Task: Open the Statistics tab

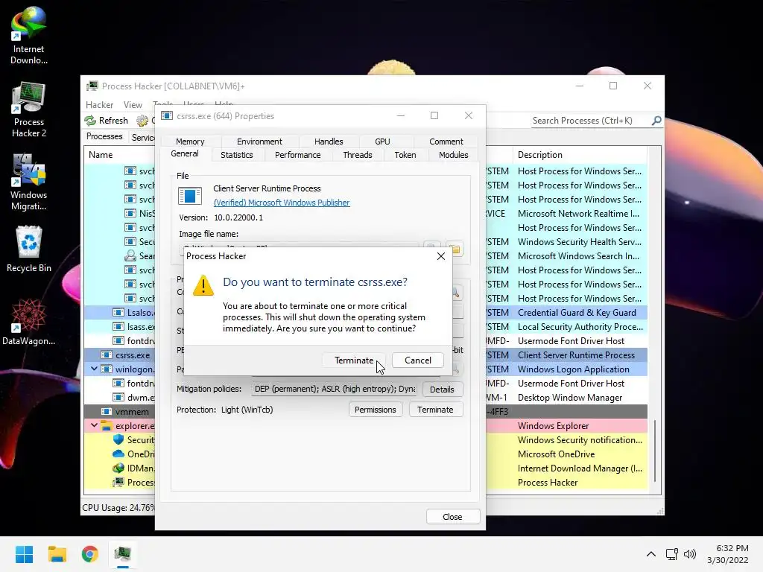Action: click(236, 155)
